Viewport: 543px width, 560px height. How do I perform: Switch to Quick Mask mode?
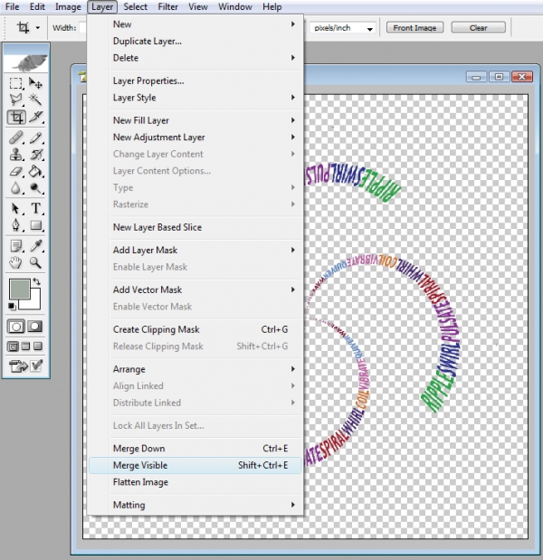click(35, 327)
